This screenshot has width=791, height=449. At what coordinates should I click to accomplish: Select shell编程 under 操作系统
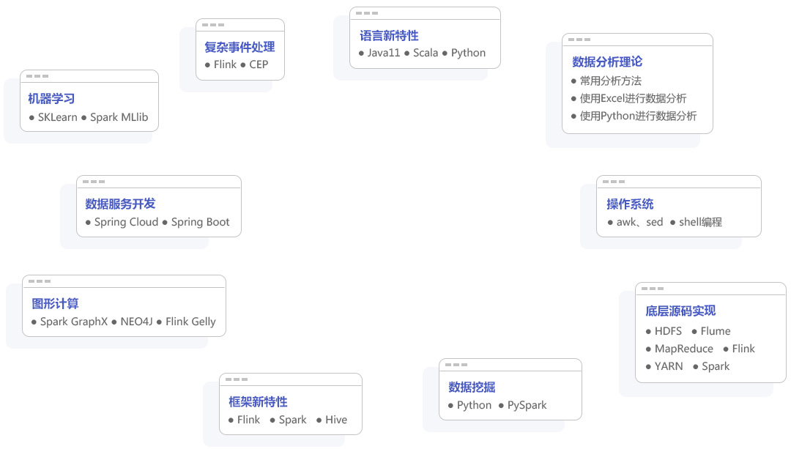click(701, 223)
